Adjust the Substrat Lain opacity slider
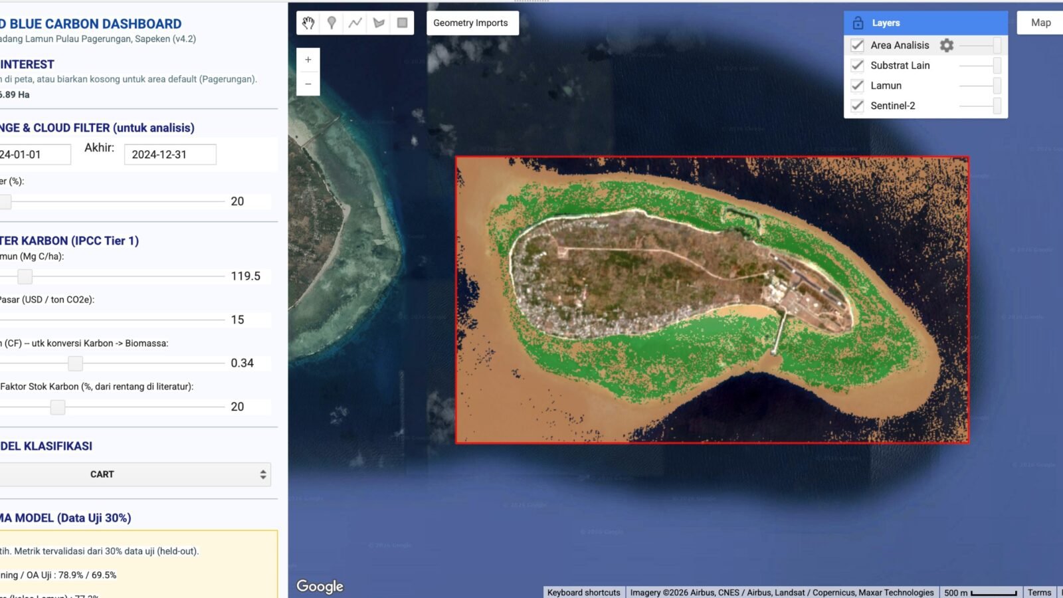This screenshot has height=598, width=1063. pyautogui.click(x=981, y=65)
